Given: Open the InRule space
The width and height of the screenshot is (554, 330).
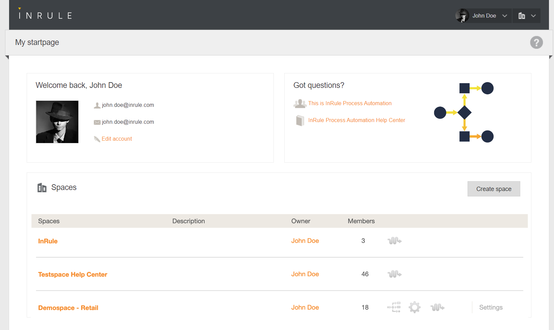Looking at the screenshot, I should pyautogui.click(x=48, y=241).
